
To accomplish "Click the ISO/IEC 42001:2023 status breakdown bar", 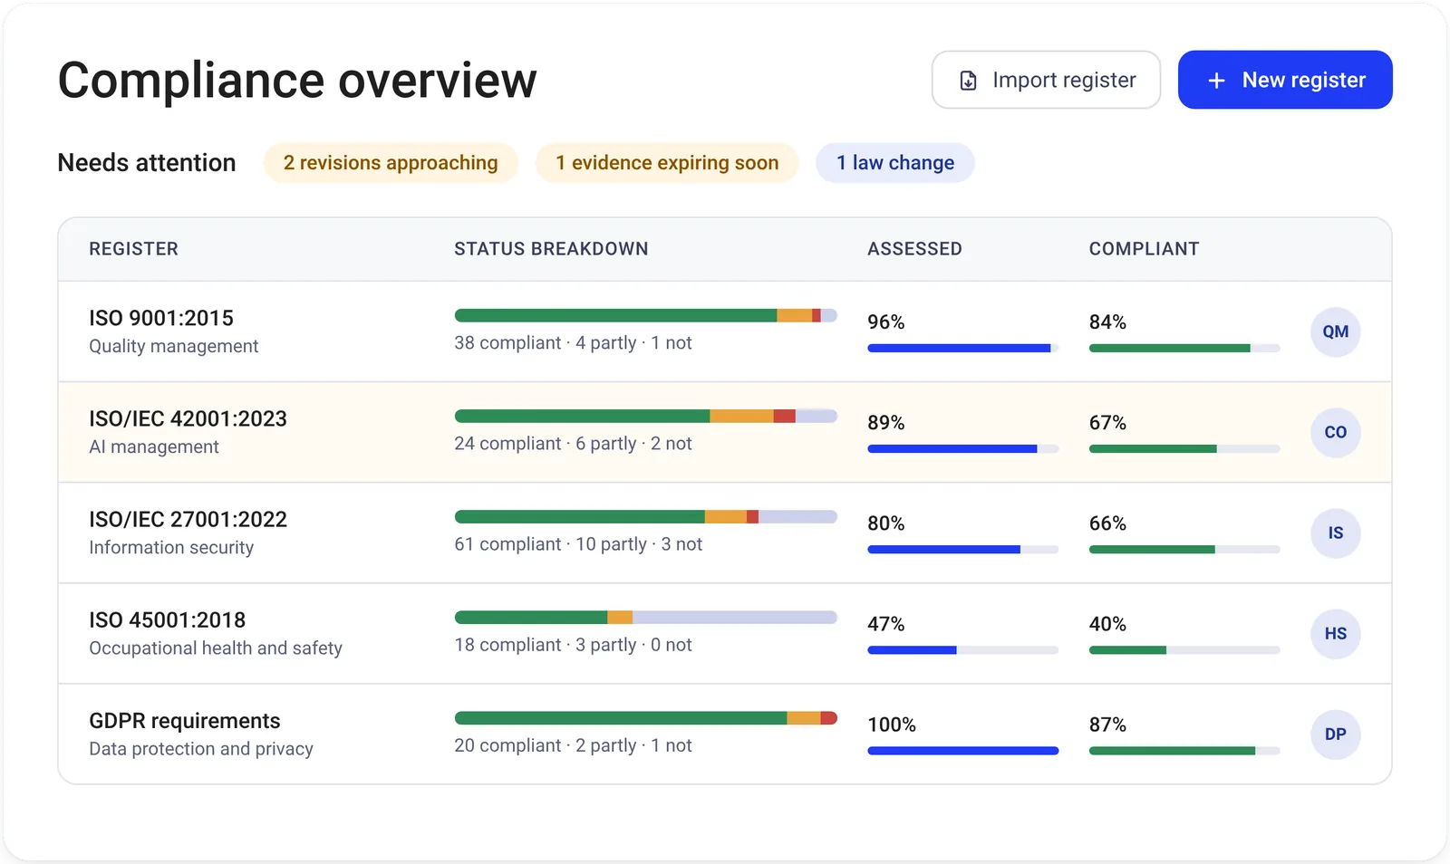I will (645, 416).
